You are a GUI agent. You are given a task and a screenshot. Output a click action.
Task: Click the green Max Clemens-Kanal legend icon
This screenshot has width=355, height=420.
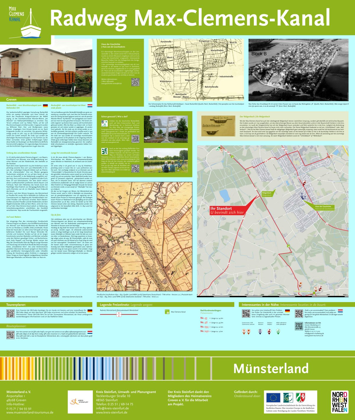click(167, 312)
